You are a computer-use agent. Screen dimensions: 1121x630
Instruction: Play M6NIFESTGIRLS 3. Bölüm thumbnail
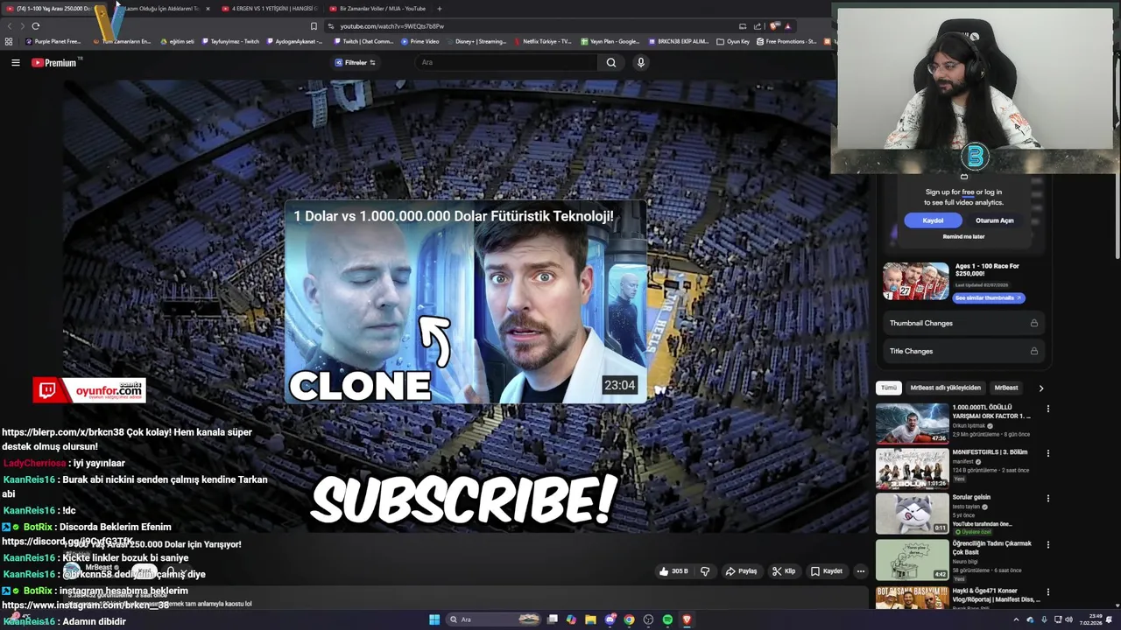(912, 468)
